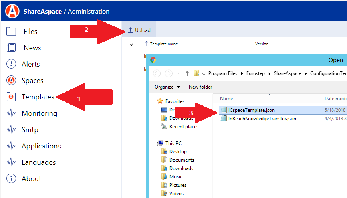The height and width of the screenshot is (198, 347).
Task: Click the New folder button
Action: [x=200, y=87]
